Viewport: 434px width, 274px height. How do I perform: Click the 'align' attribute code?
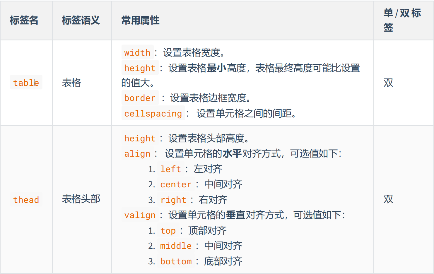pos(137,153)
